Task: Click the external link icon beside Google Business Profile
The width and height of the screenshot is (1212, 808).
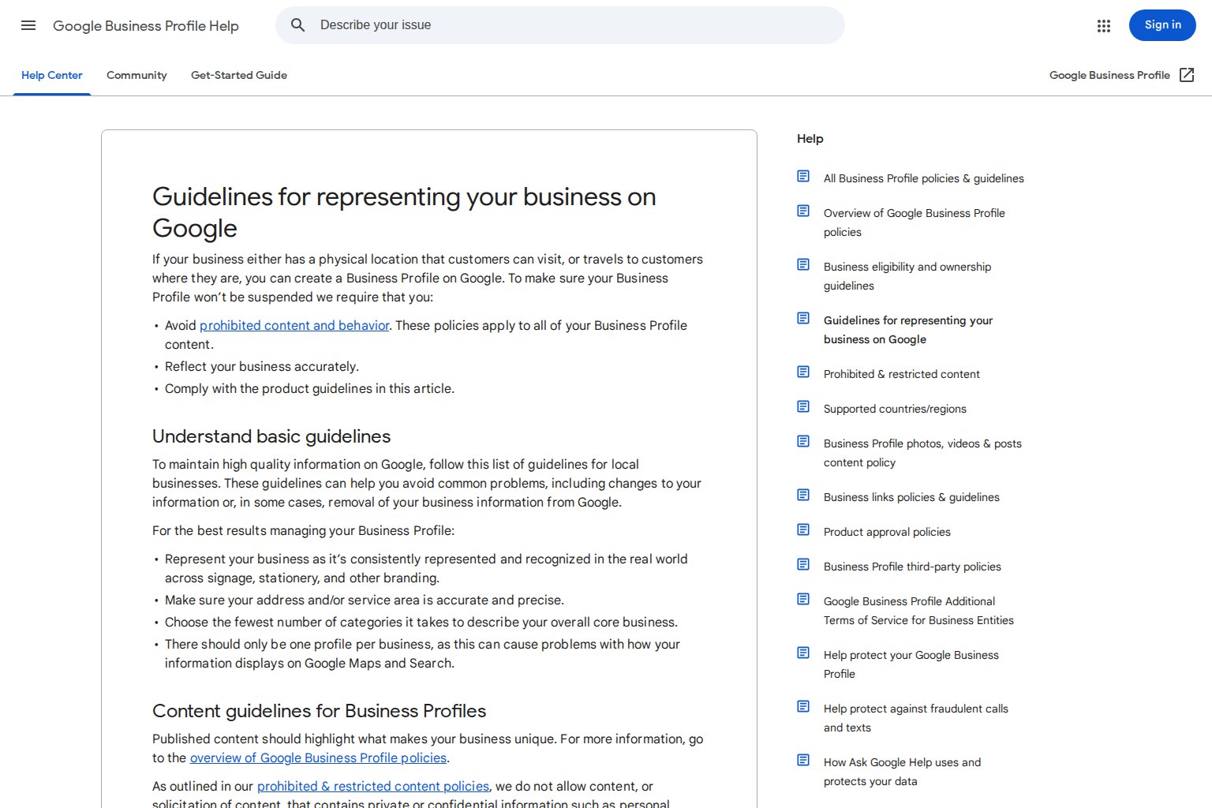Action: (x=1187, y=75)
